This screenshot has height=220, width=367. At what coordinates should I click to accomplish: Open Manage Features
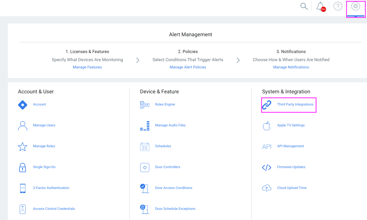(x=87, y=67)
